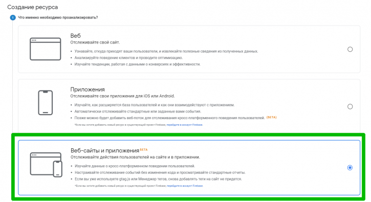Click the blue step 1 circle icon
Image resolution: width=371 pixels, height=202 pixels.
[x=13, y=17]
